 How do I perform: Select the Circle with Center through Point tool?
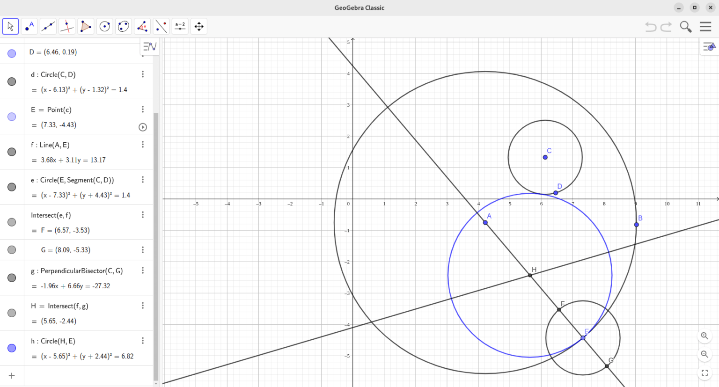(x=104, y=26)
